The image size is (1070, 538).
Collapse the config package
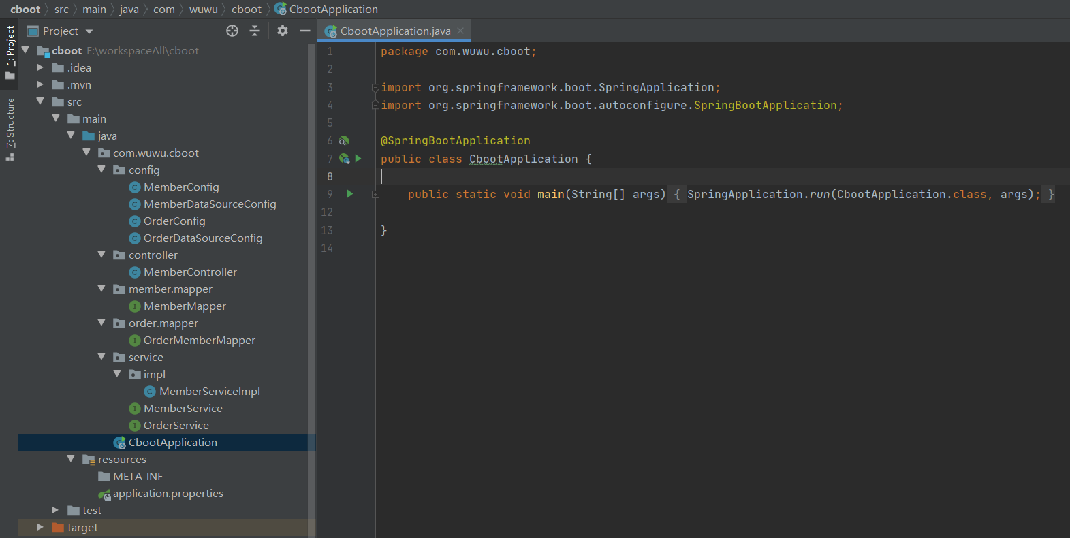[x=101, y=170]
